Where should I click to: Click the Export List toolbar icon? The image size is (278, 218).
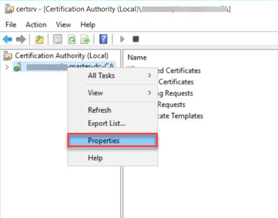point(85,39)
